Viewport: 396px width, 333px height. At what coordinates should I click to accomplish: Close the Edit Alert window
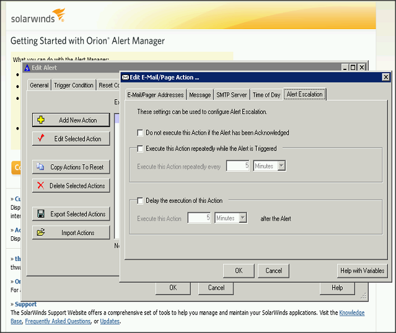pos(362,68)
